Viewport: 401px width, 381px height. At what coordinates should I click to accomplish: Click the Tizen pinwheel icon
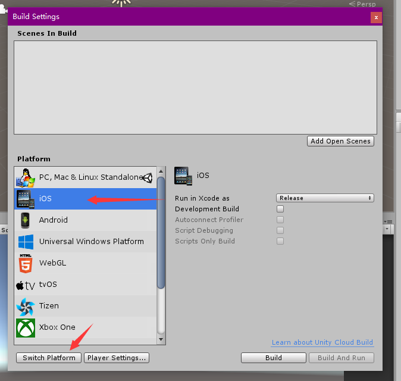(26, 306)
